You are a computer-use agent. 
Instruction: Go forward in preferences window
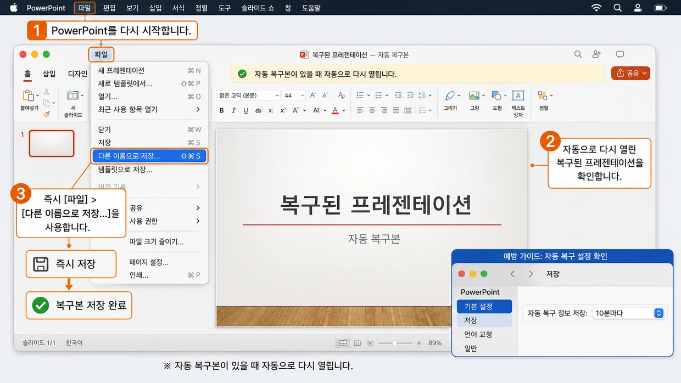[x=531, y=274]
